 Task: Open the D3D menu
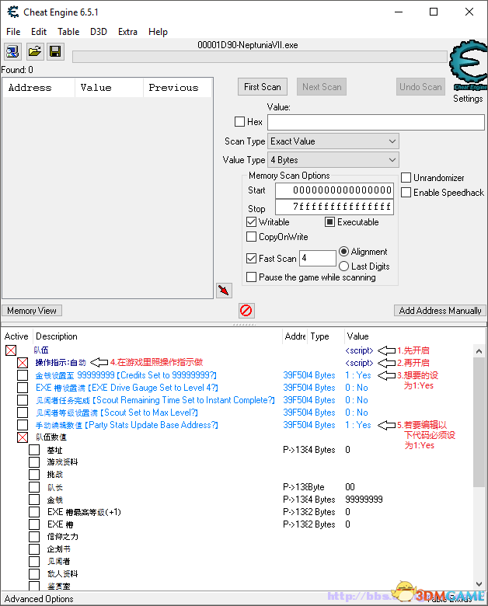tap(99, 32)
